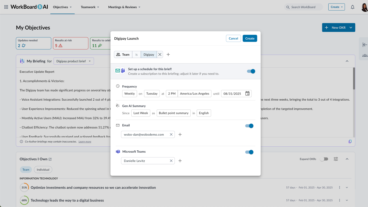Open the Digipay product brief dropdown

[74, 61]
